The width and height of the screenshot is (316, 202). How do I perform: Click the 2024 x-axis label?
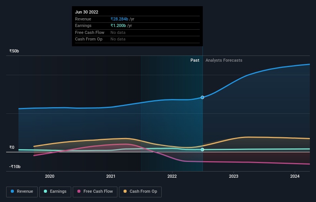click(x=294, y=176)
